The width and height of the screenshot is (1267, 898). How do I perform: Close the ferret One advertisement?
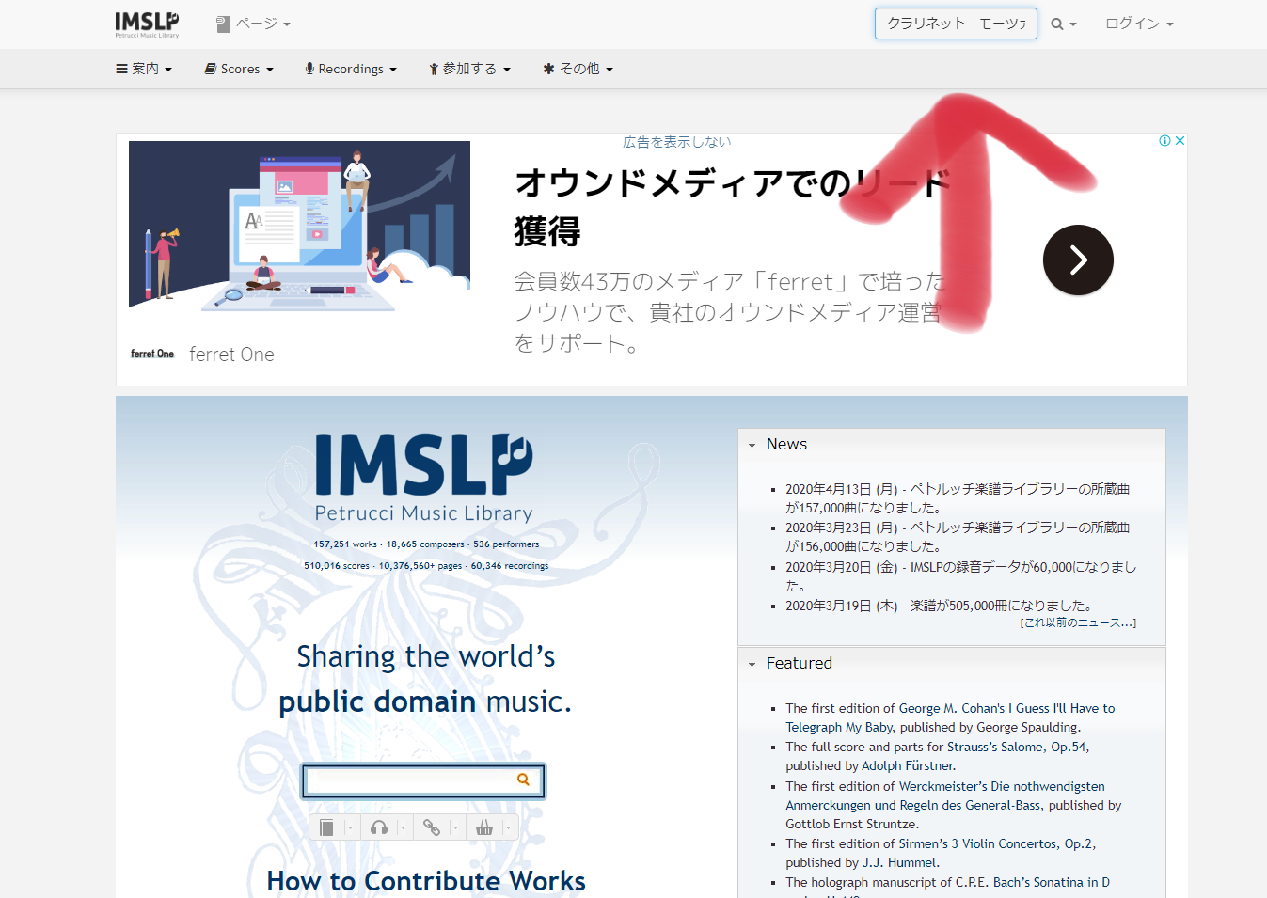(1180, 141)
